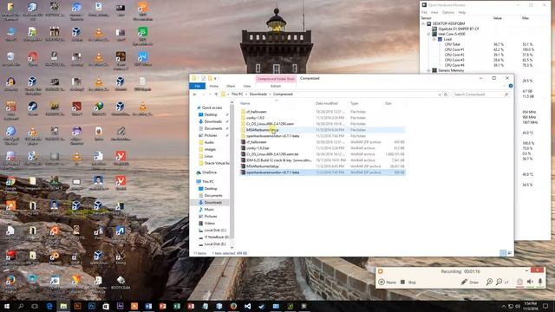Open address bar history dropdown

[440, 94]
